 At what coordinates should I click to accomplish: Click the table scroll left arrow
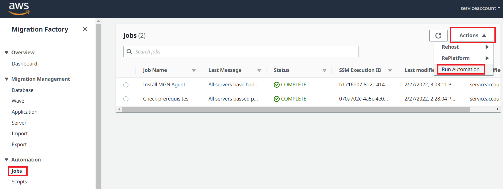coord(119,109)
